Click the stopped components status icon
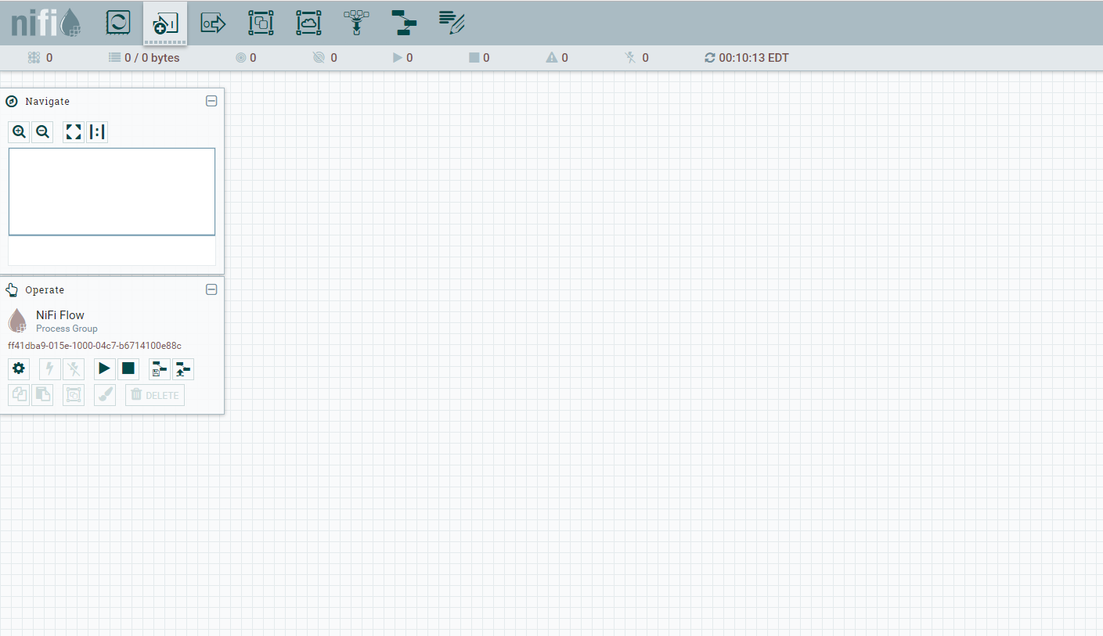Viewport: 1103px width, 636px height. (x=474, y=58)
